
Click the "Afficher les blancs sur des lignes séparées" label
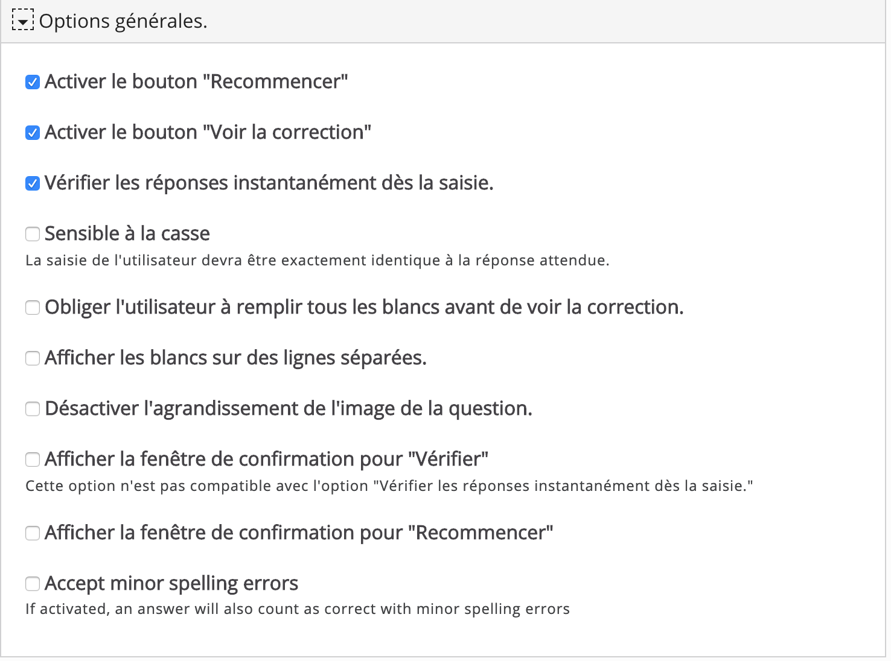click(x=235, y=358)
